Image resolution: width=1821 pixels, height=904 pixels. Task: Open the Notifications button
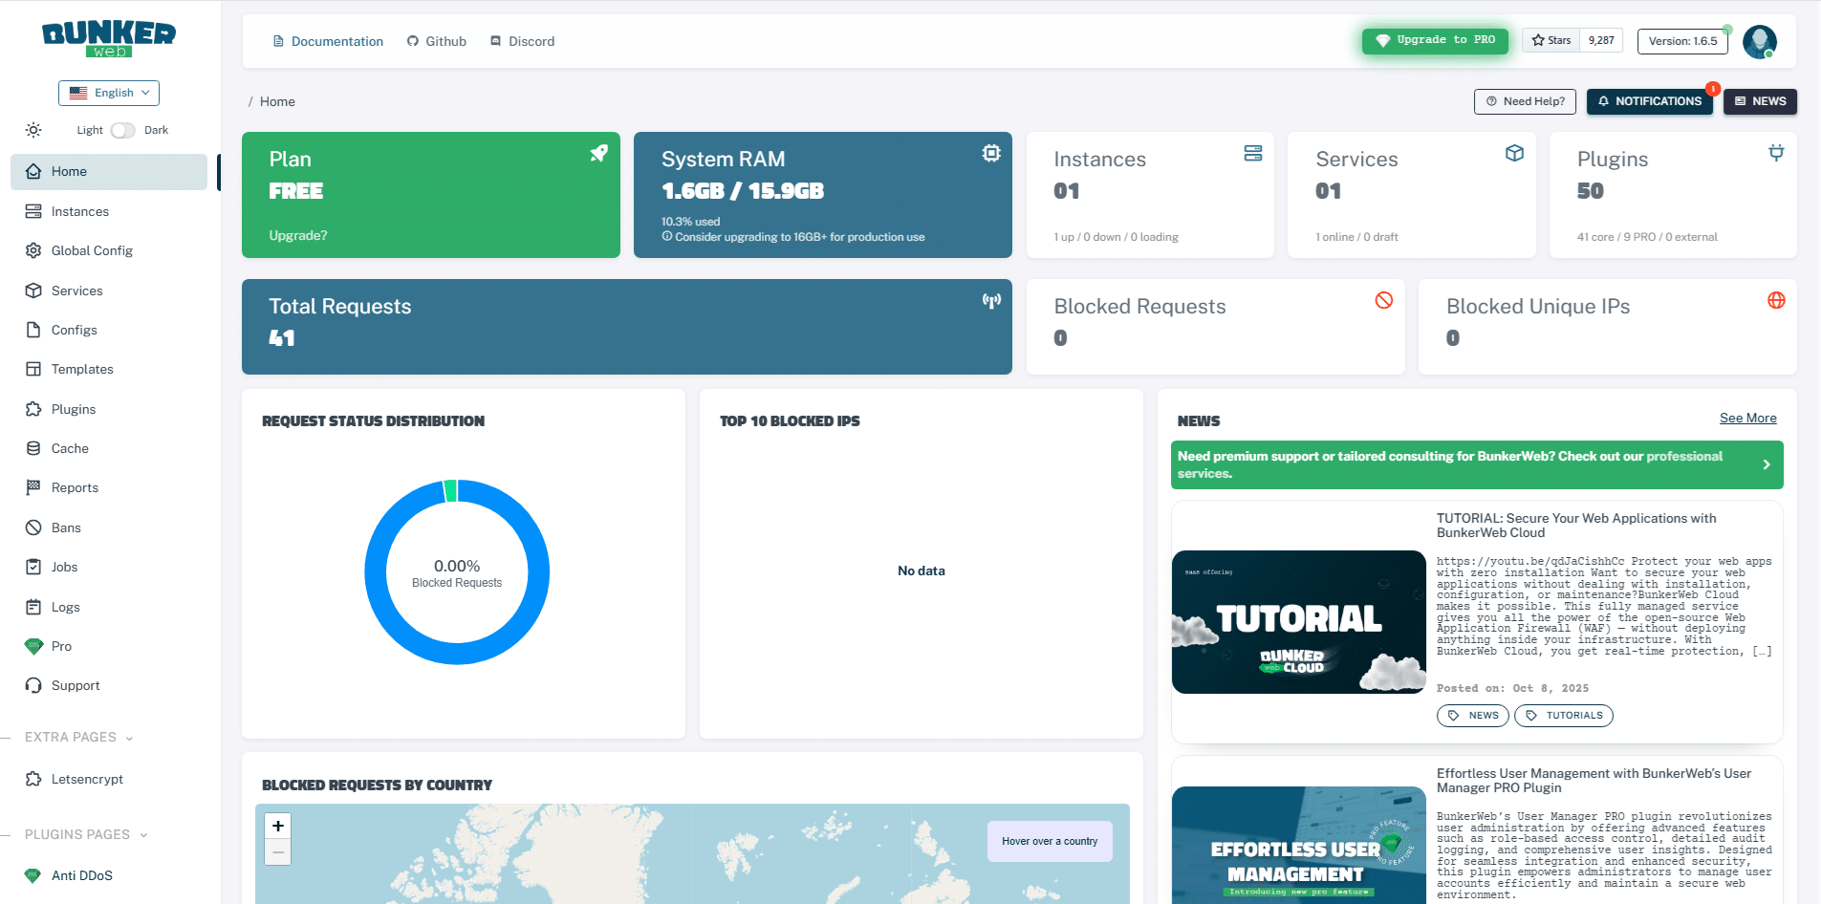[x=1650, y=101]
